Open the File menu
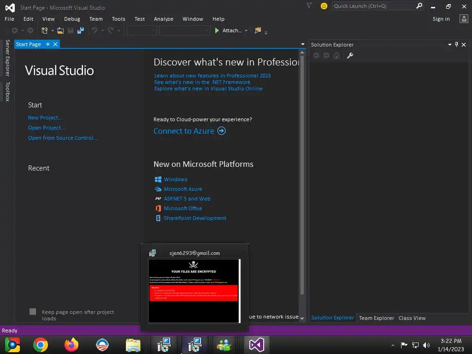Image resolution: width=472 pixels, height=354 pixels. tap(9, 19)
